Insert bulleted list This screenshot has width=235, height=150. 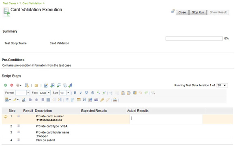[x=67, y=100]
